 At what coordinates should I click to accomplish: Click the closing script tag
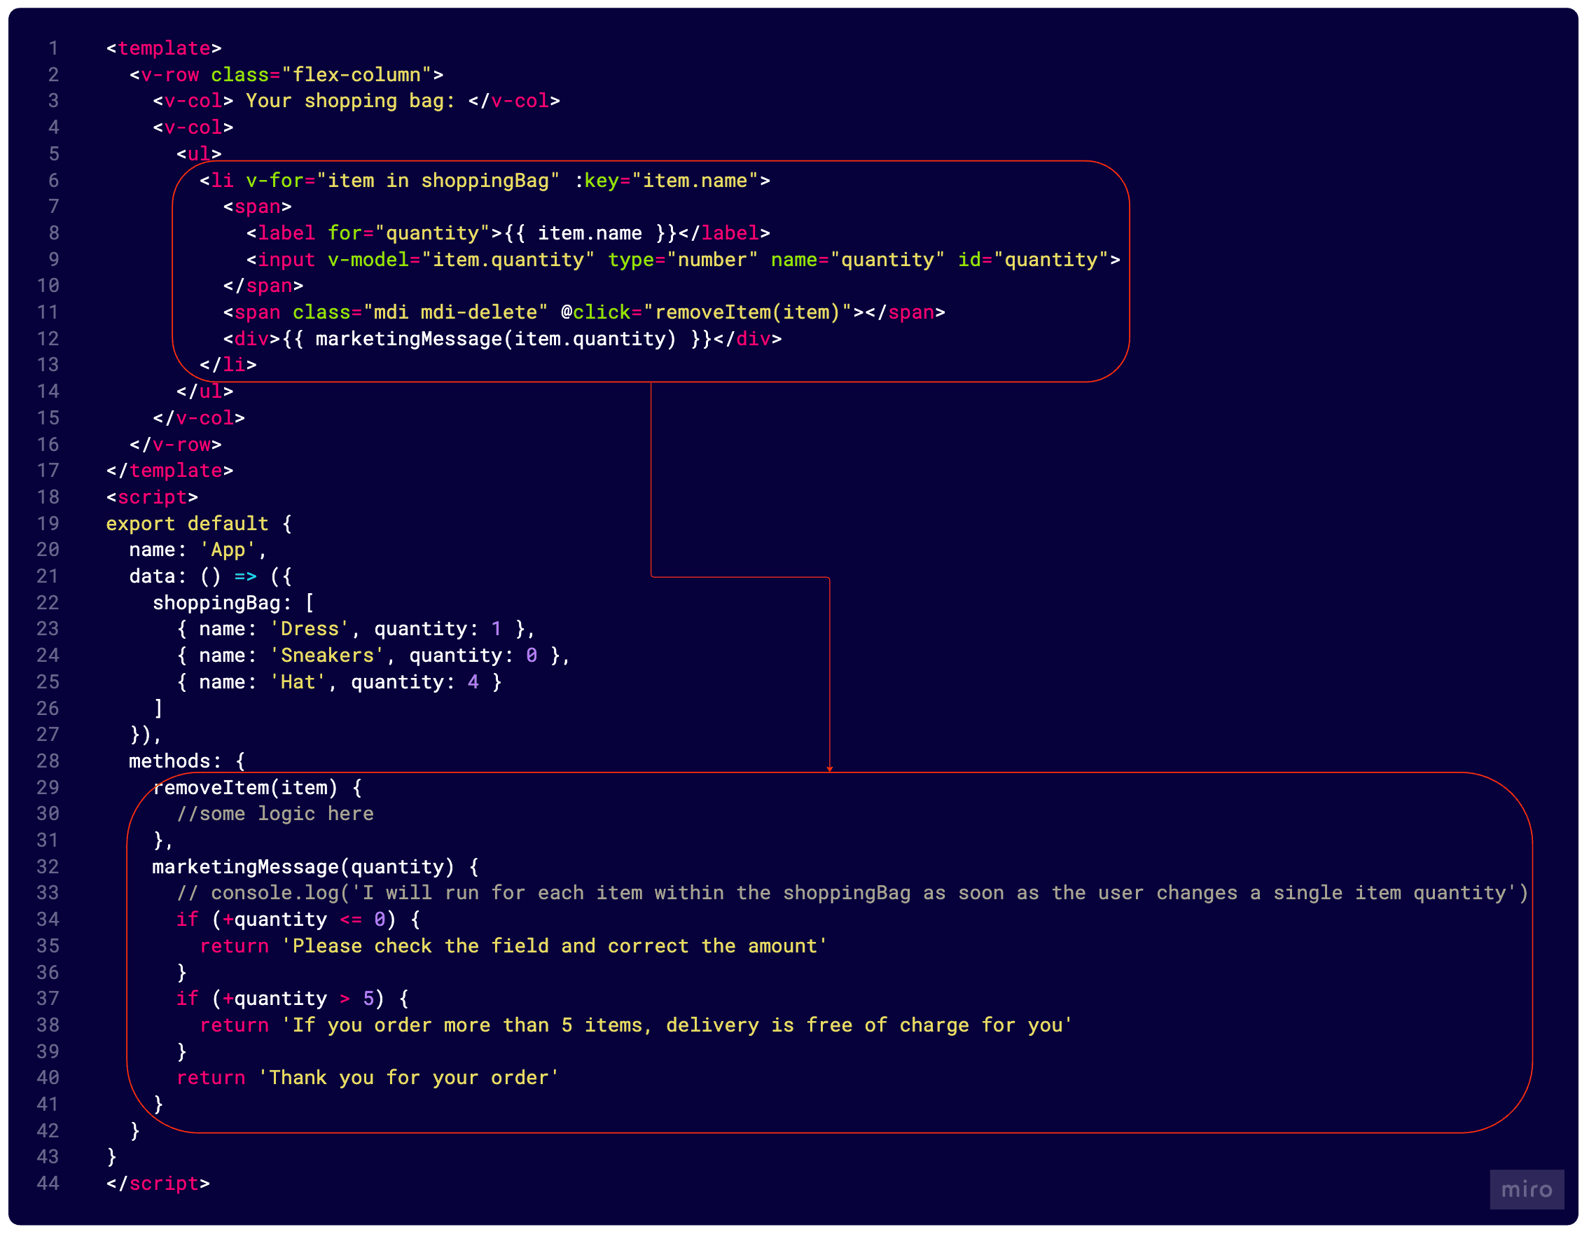[156, 1183]
